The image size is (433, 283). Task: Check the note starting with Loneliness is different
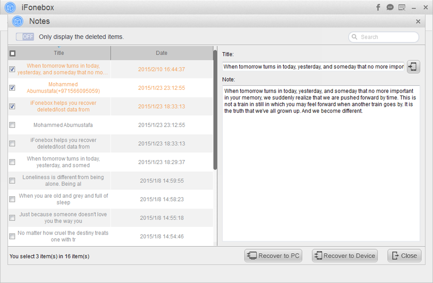[x=12, y=180]
